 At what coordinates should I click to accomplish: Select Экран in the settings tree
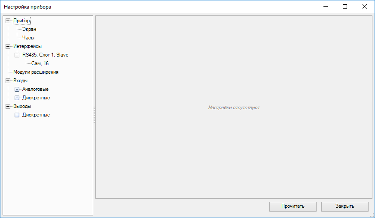pyautogui.click(x=29, y=29)
